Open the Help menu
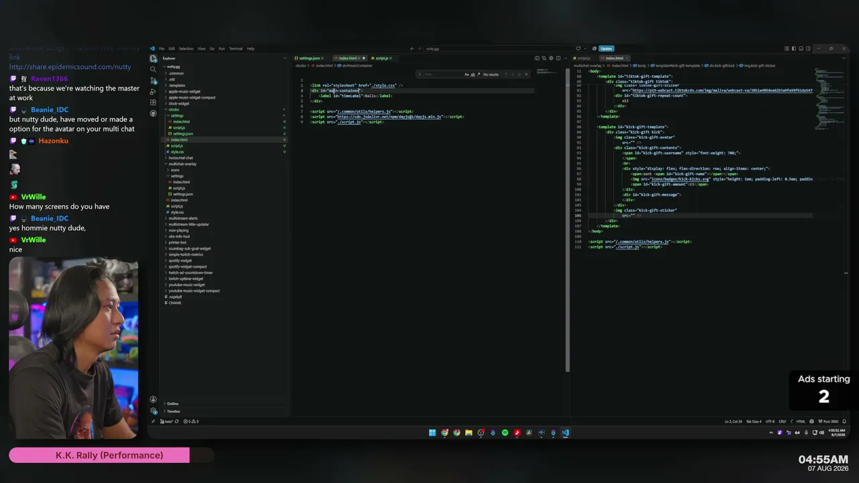859x483 pixels. pos(250,48)
